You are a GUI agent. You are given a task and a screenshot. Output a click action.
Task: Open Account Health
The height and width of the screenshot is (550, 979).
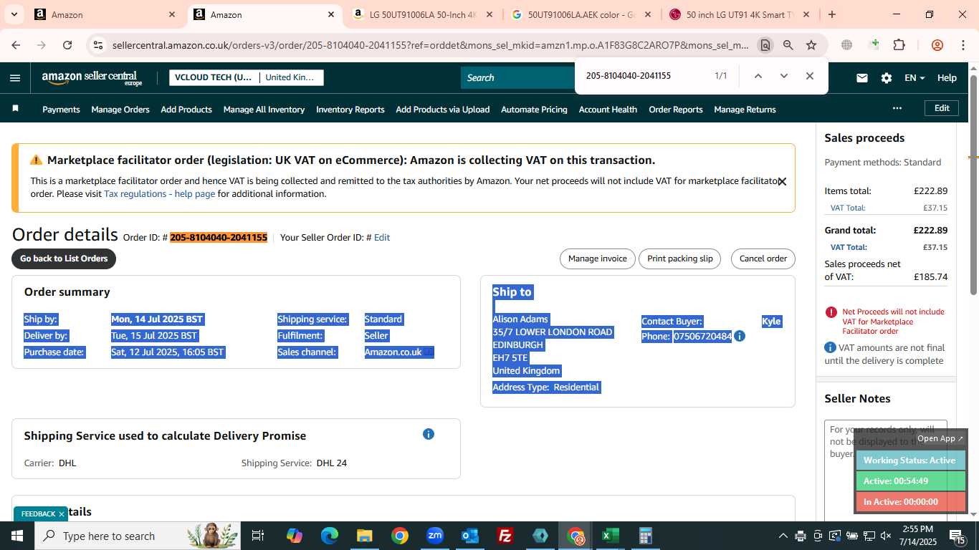click(608, 110)
